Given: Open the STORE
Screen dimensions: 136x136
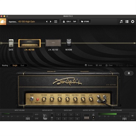Looking at the screenshot, I should 85,22.
